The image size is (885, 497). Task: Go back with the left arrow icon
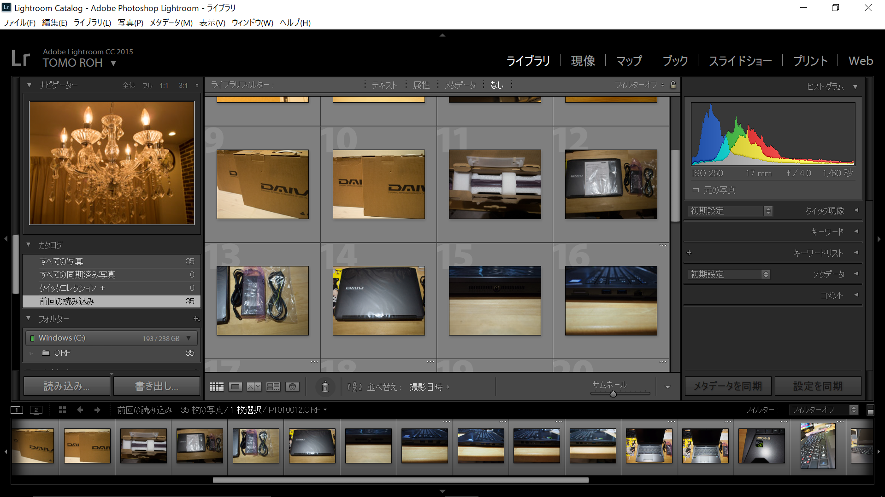(x=80, y=410)
